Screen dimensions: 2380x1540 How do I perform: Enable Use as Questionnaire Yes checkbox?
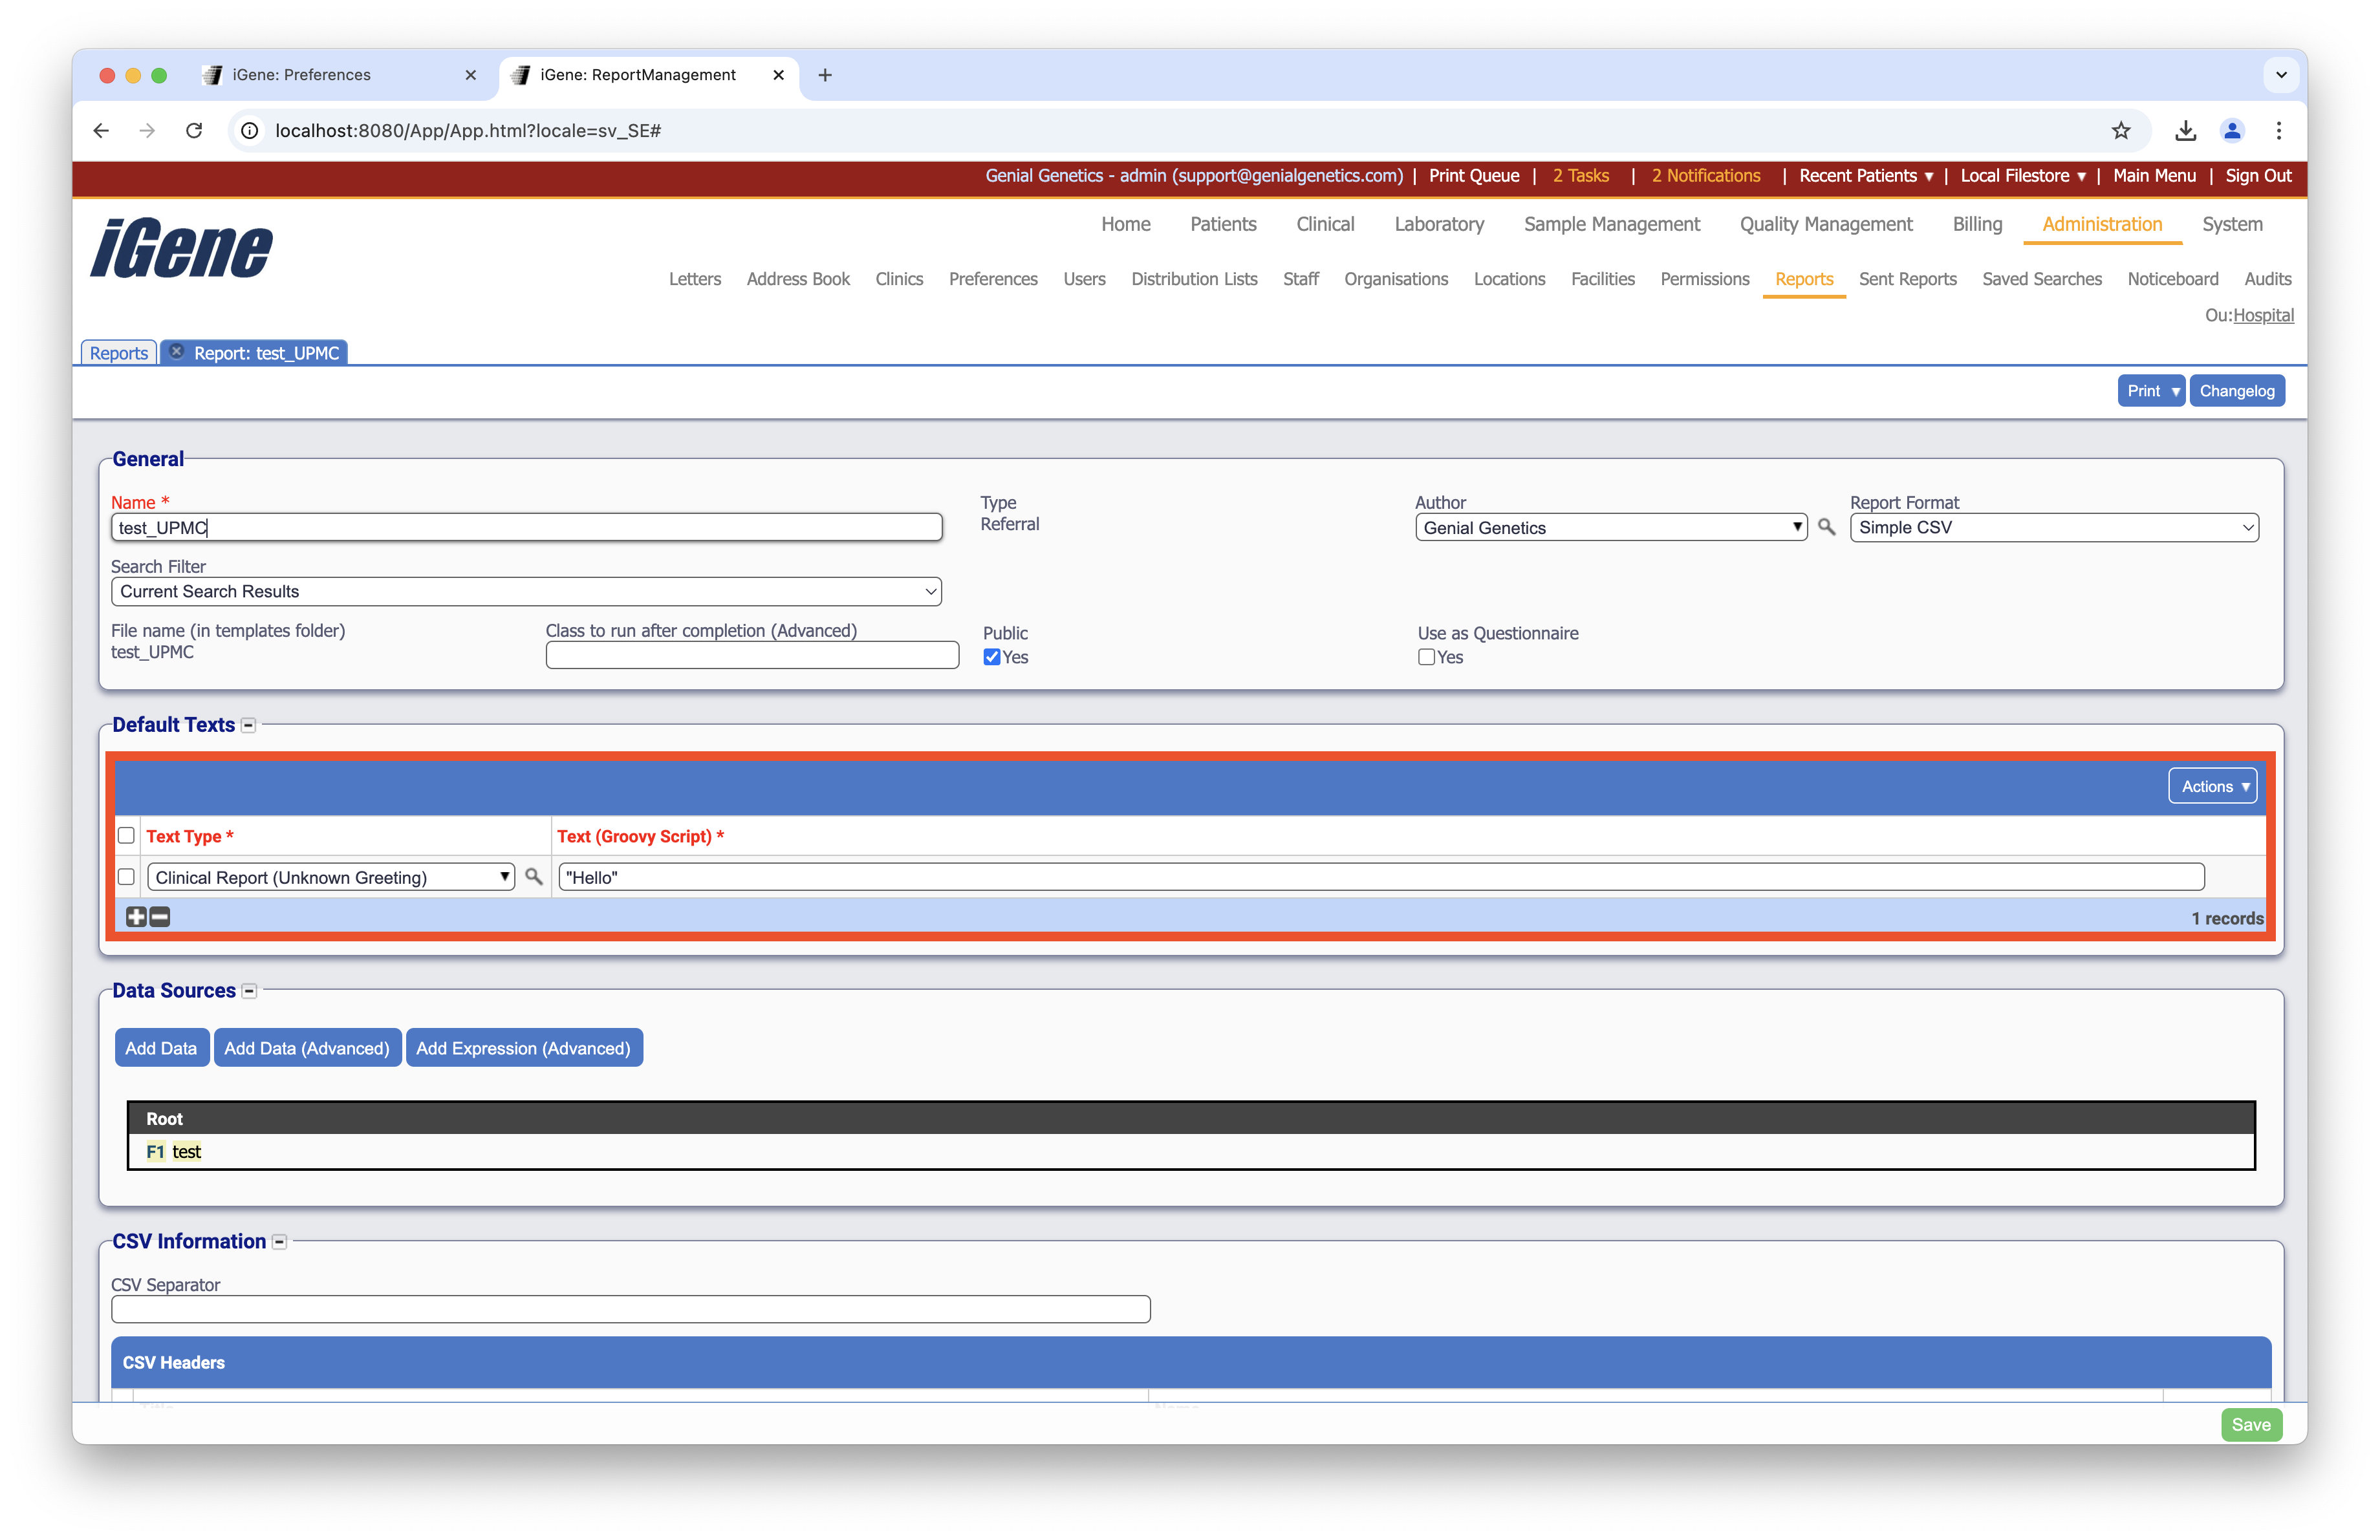click(x=1427, y=657)
